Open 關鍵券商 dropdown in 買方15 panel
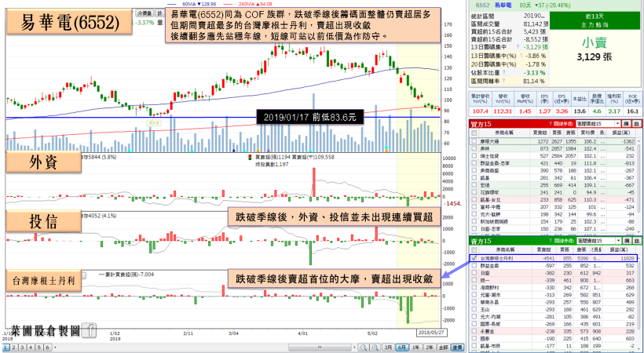Screen dimensions: 644x353 [x=598, y=124]
